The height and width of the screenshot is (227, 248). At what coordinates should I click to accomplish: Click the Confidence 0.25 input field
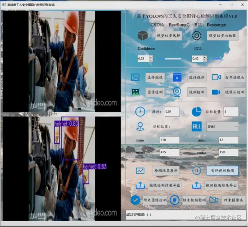143,59
